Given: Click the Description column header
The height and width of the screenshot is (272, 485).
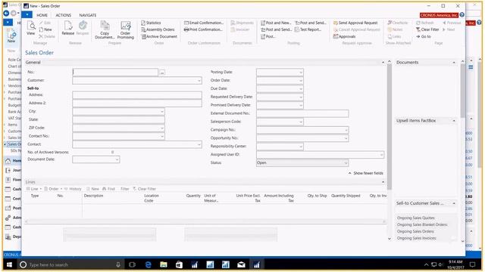Looking at the screenshot, I should (x=93, y=196).
